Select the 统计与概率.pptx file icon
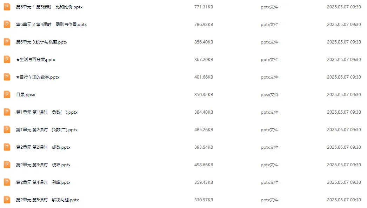The image size is (367, 208). click(x=7, y=42)
